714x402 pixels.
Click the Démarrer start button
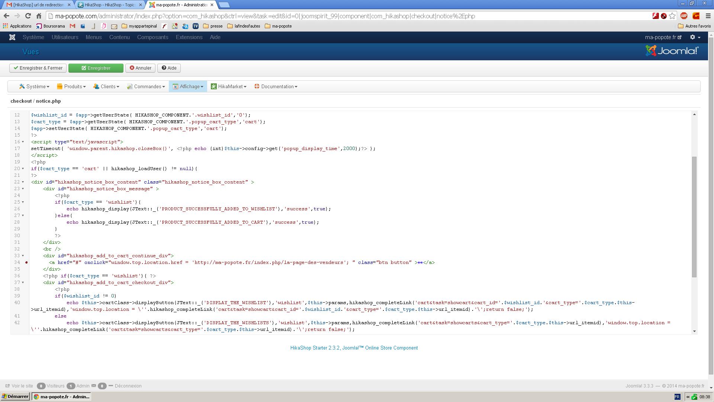click(x=15, y=396)
